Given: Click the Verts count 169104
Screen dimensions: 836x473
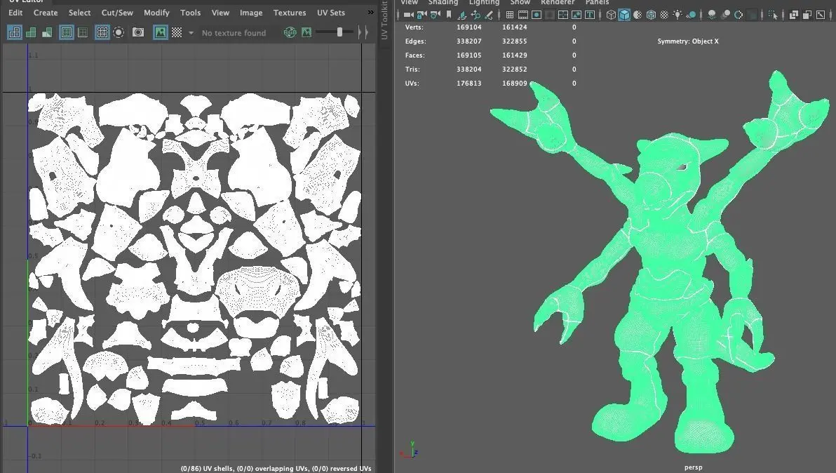Looking at the screenshot, I should point(468,27).
